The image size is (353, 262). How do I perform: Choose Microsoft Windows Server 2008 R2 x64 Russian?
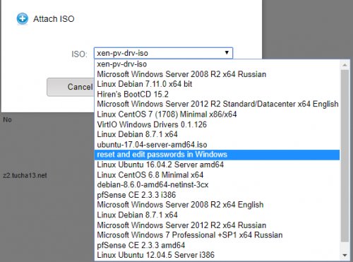tap(217, 74)
